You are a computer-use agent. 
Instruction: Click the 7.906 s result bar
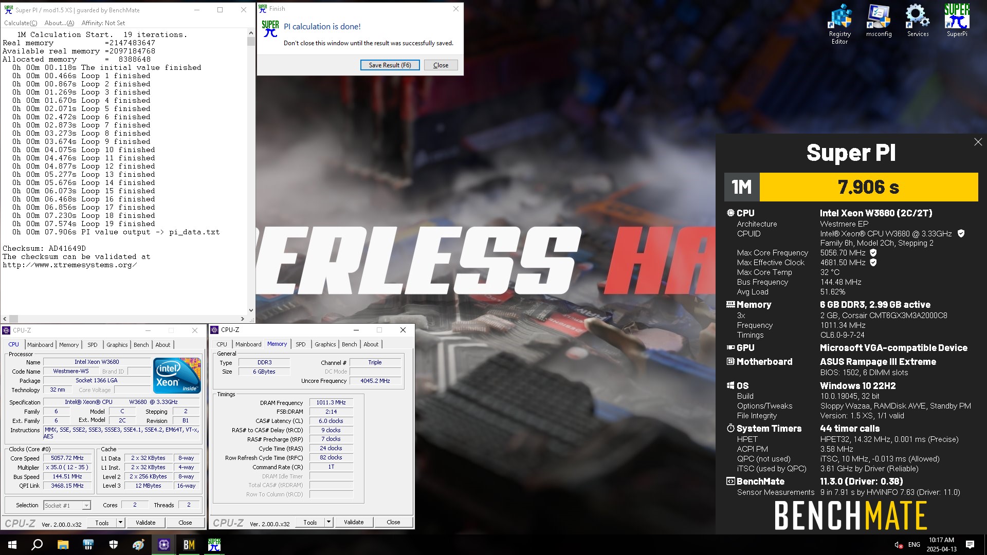(868, 187)
